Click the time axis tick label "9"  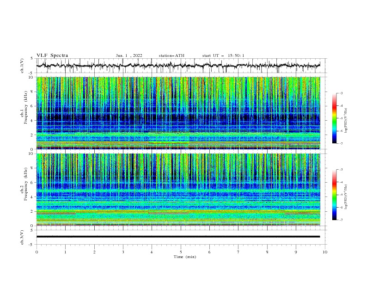click(x=296, y=252)
